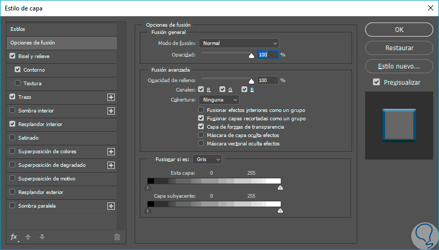Expand the Cobertura dropdown

[x=219, y=99]
